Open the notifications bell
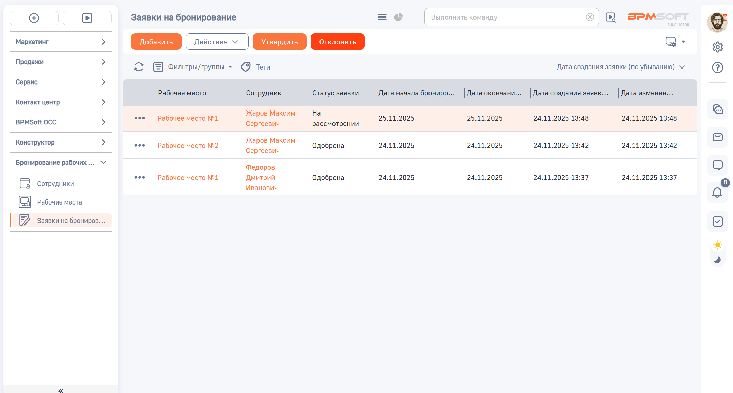 [x=717, y=193]
